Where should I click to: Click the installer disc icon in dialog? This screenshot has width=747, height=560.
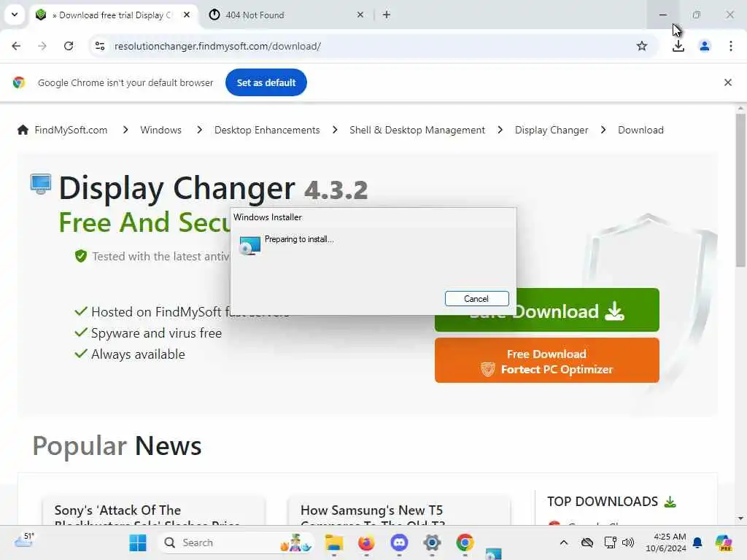point(249,246)
